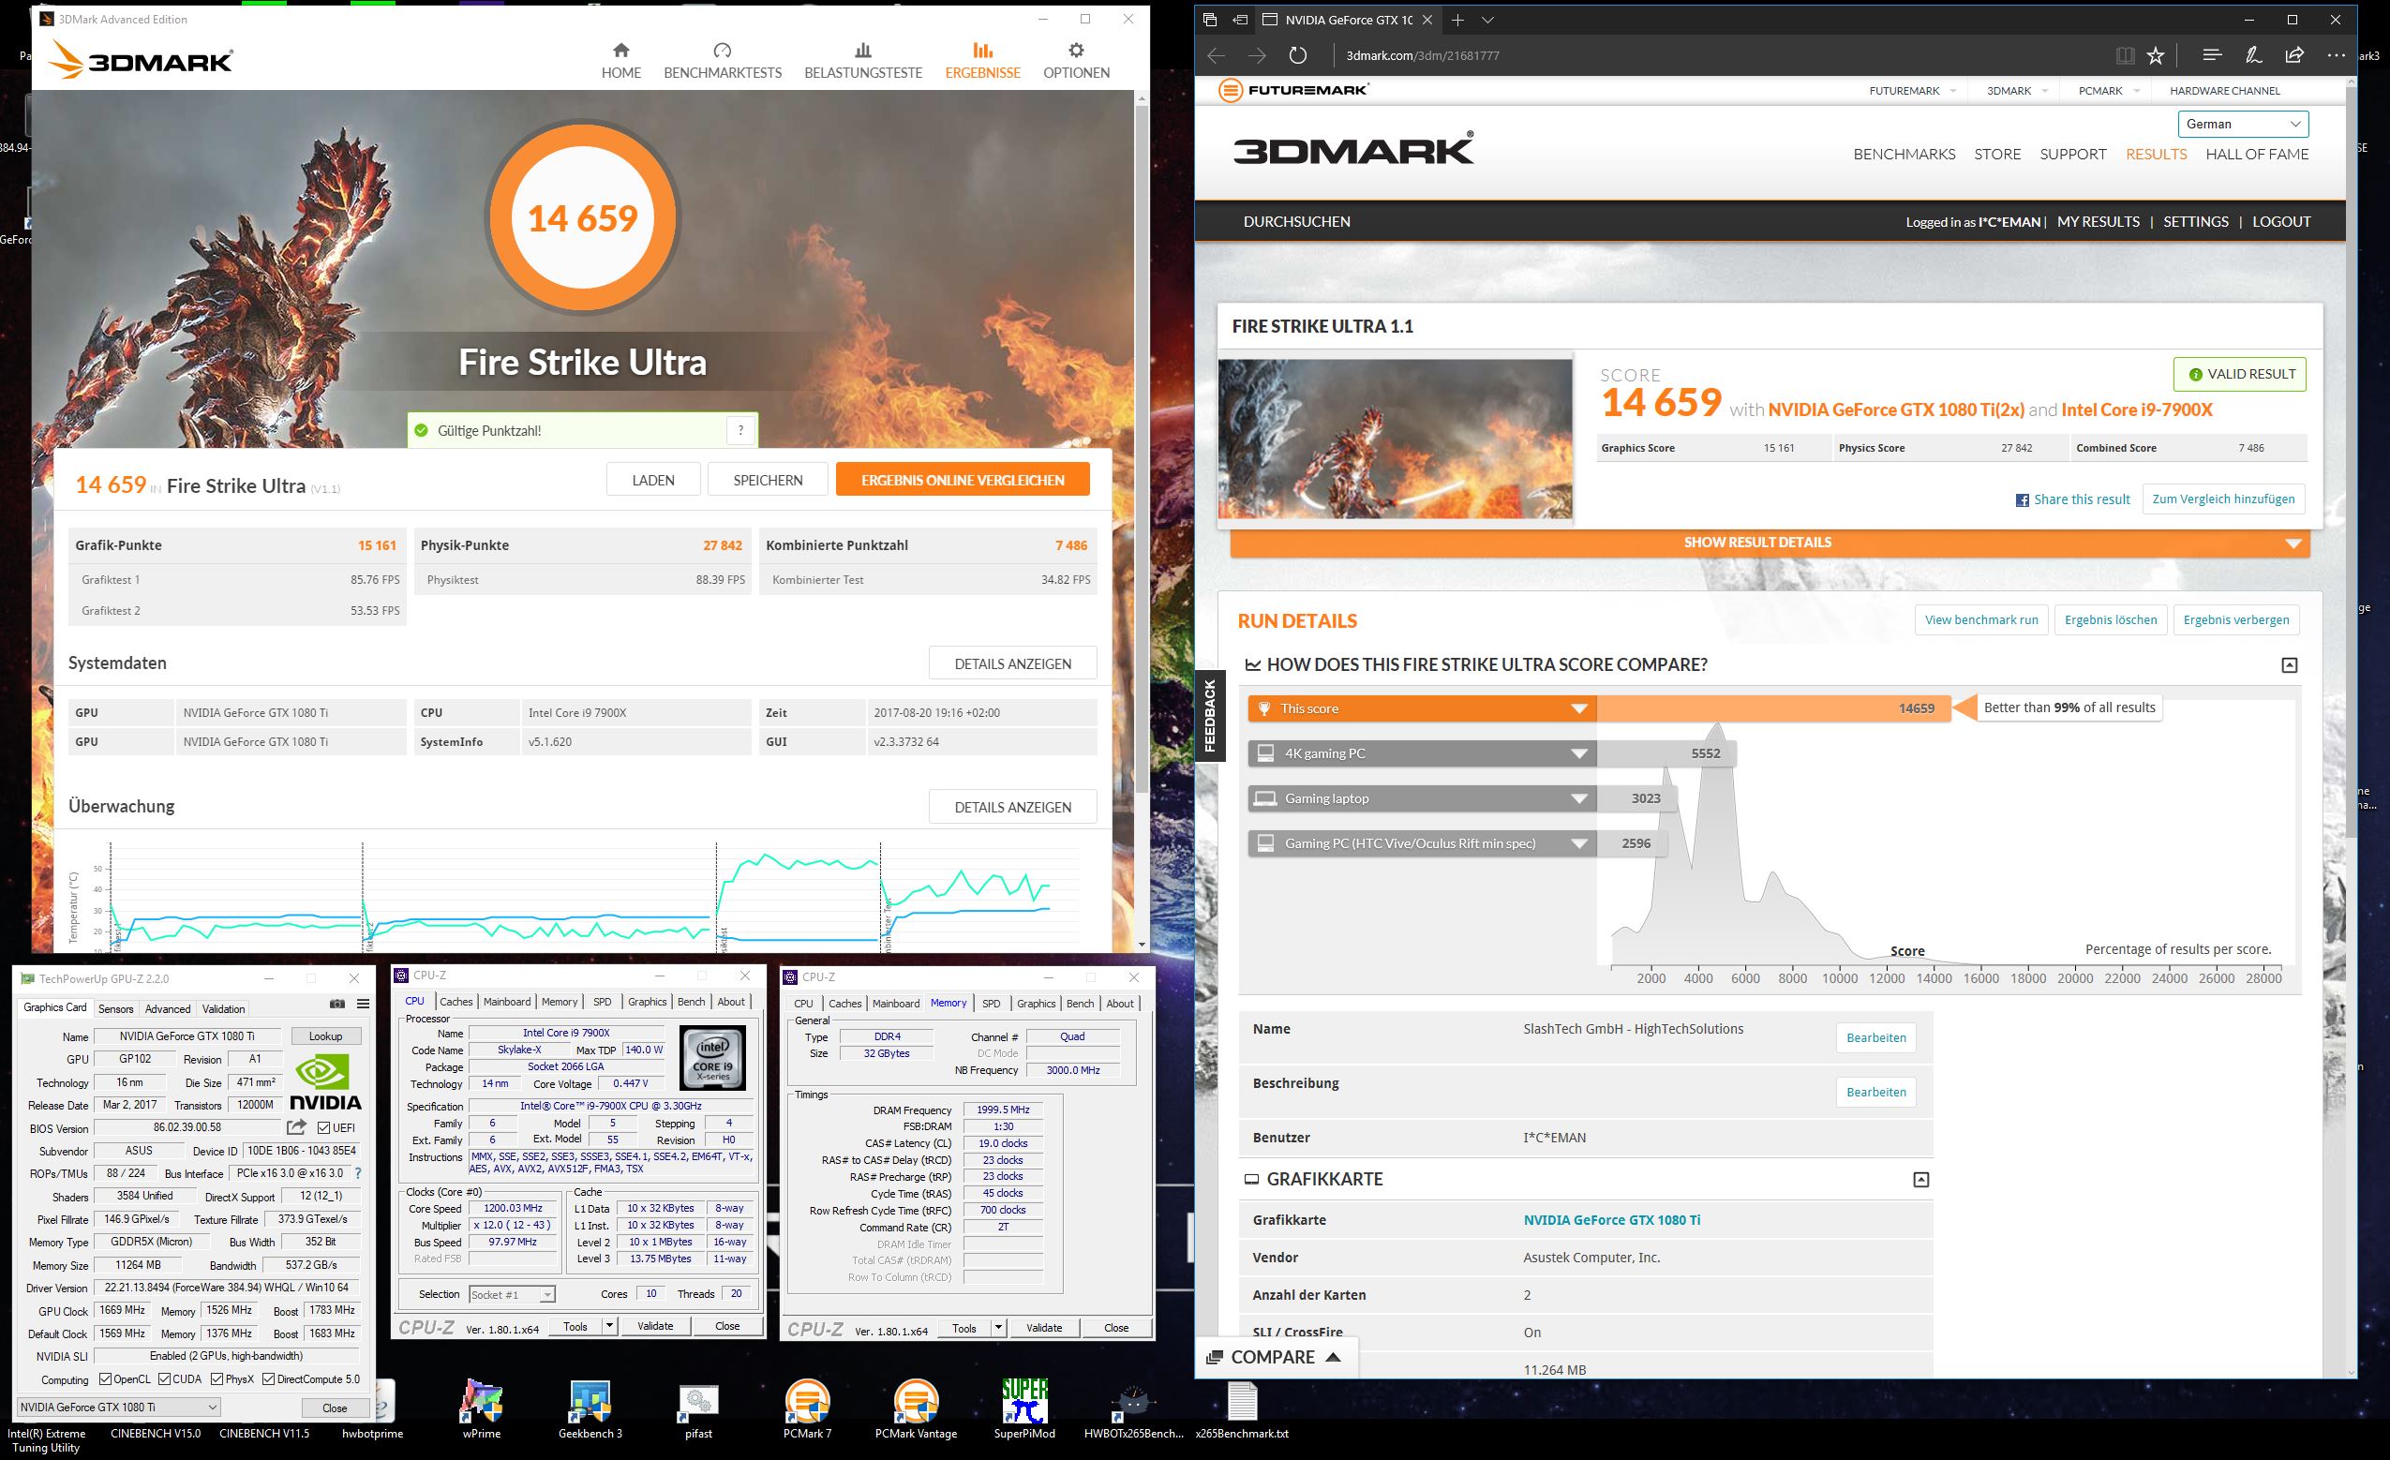Expand SHOW RESULT DETAILS bar
Image resolution: width=2390 pixels, height=1460 pixels.
pyautogui.click(x=1770, y=544)
